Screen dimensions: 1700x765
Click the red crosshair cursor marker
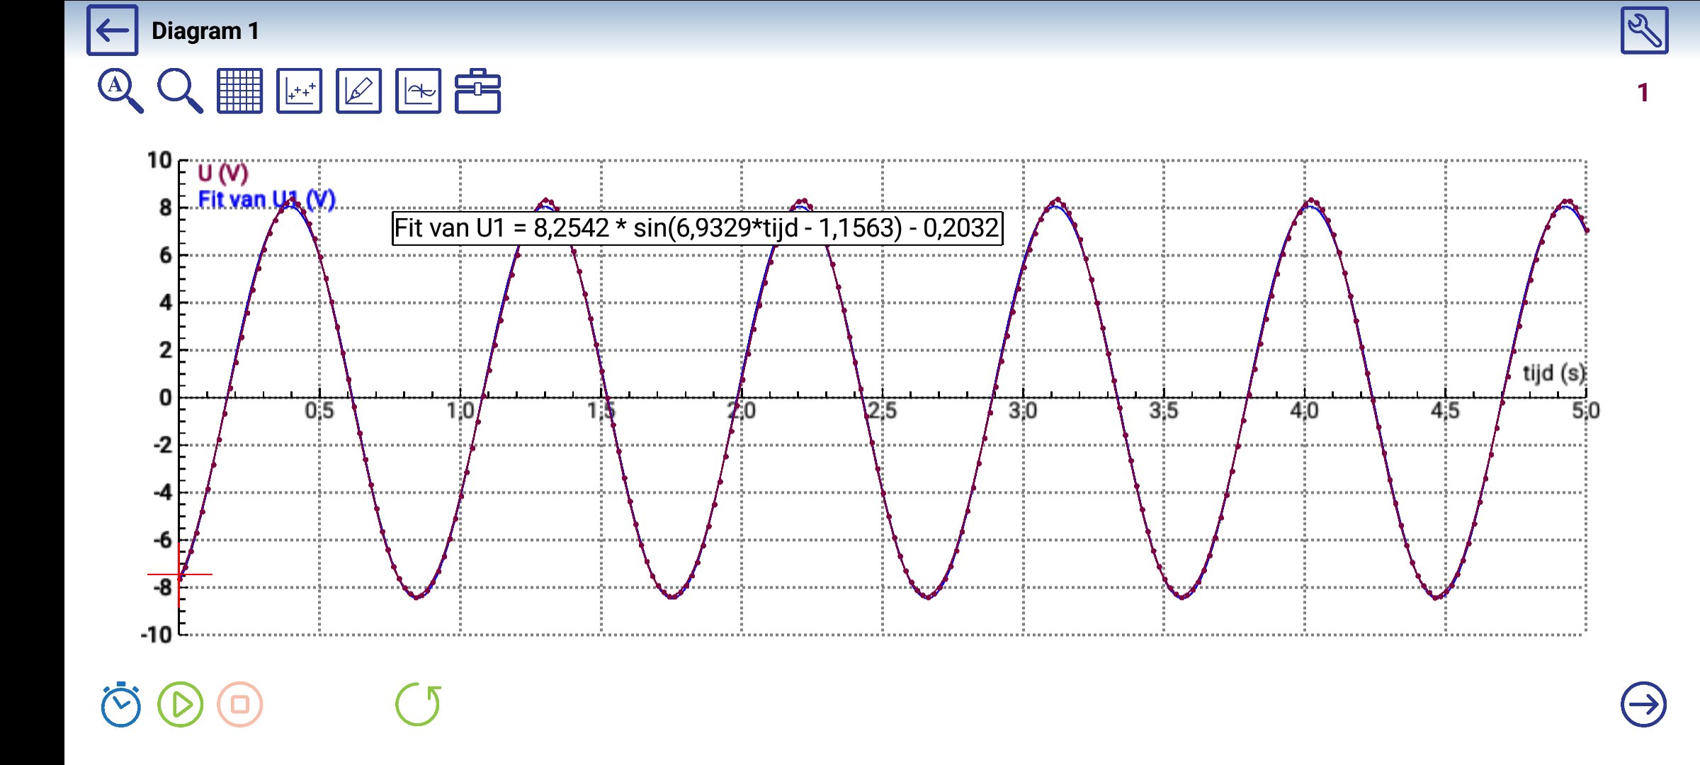pos(178,574)
